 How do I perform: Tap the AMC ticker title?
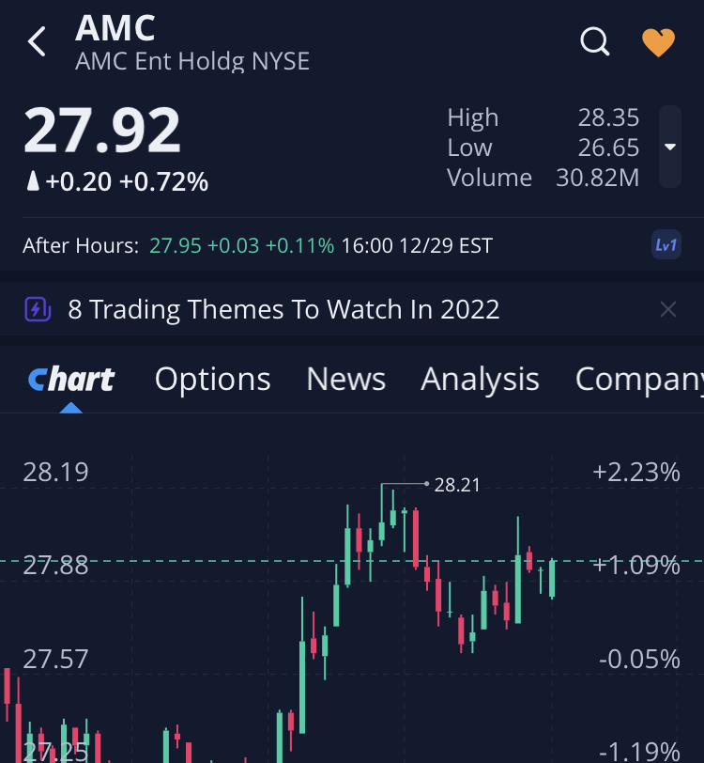tap(115, 28)
